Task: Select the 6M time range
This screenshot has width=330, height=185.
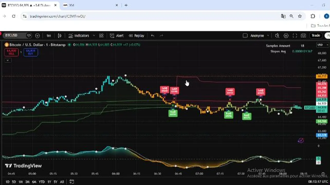Action: tap(34, 182)
